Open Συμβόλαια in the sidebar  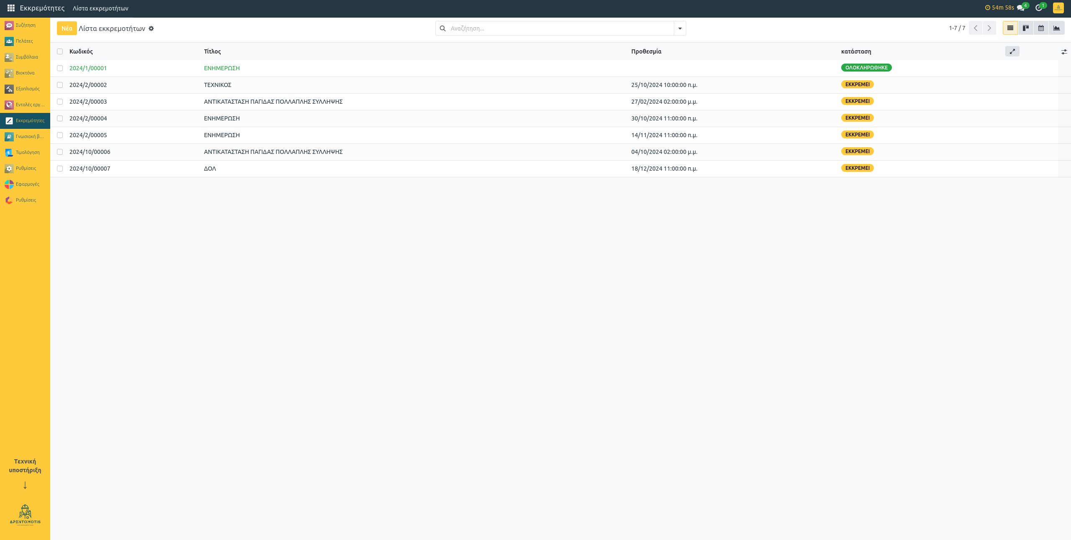25,57
